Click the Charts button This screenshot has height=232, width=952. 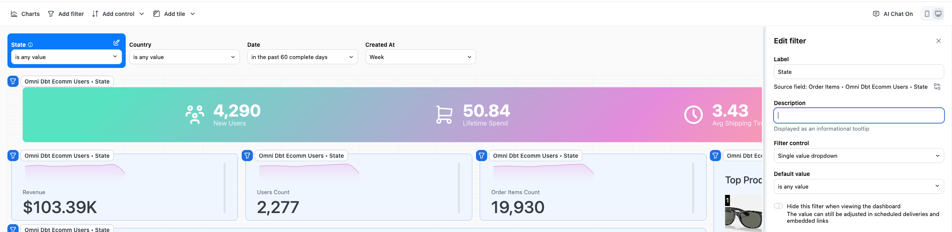25,14
